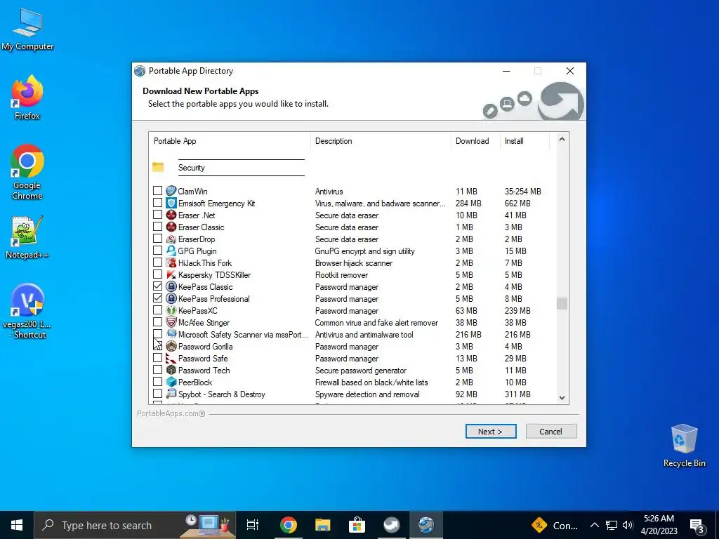Open Chrome from the taskbar
The width and height of the screenshot is (719, 539).
[x=289, y=525]
